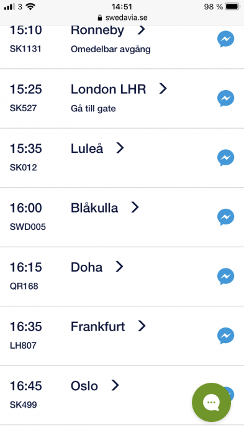The width and height of the screenshot is (244, 435).
Task: Expand the Blåkulla flight chevron
Action: [135, 207]
